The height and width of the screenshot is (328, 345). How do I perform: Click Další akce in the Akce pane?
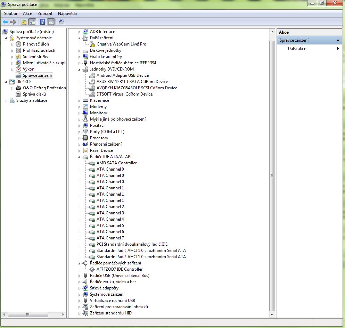[x=297, y=49]
